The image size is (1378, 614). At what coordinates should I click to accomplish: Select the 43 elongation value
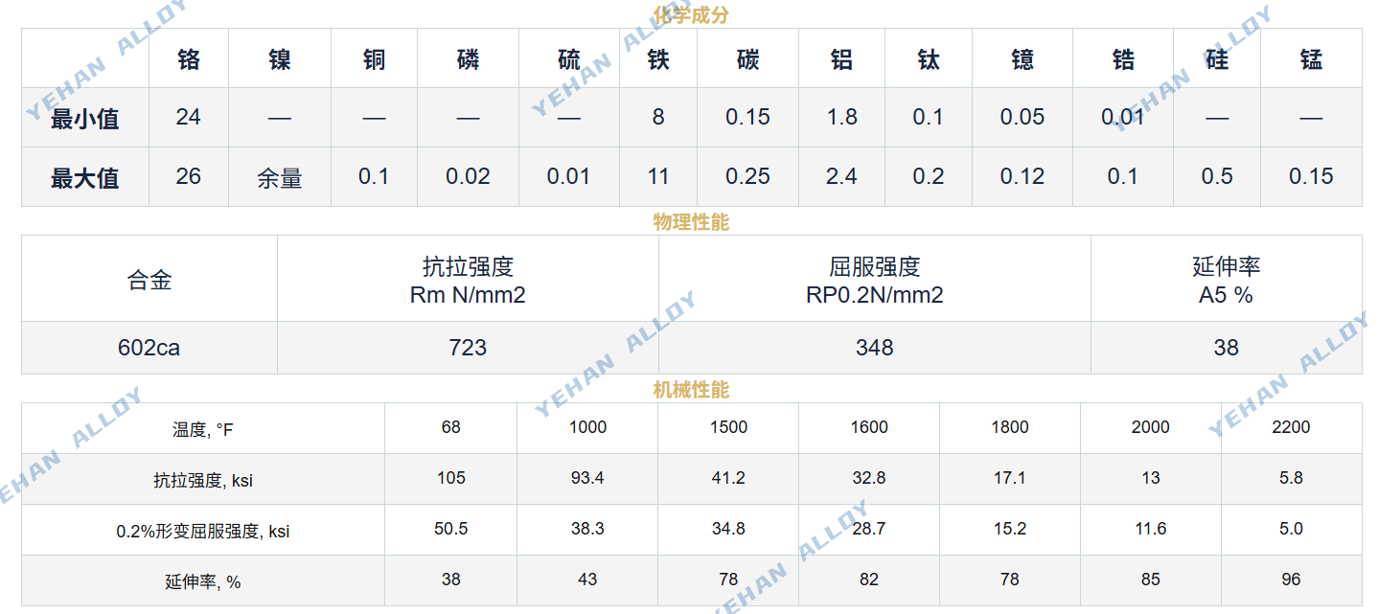[x=587, y=580]
